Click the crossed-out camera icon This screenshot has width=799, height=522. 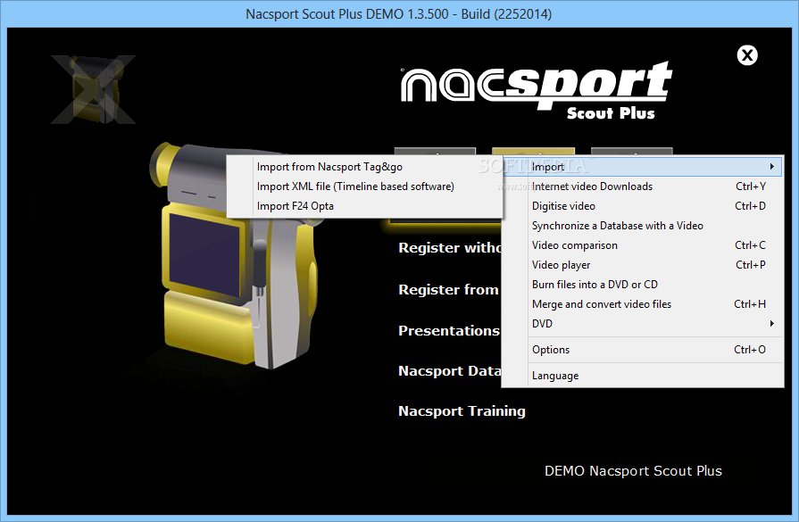pos(93,89)
